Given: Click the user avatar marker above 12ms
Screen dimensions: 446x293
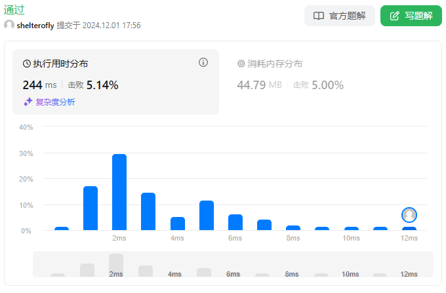Looking at the screenshot, I should [409, 215].
